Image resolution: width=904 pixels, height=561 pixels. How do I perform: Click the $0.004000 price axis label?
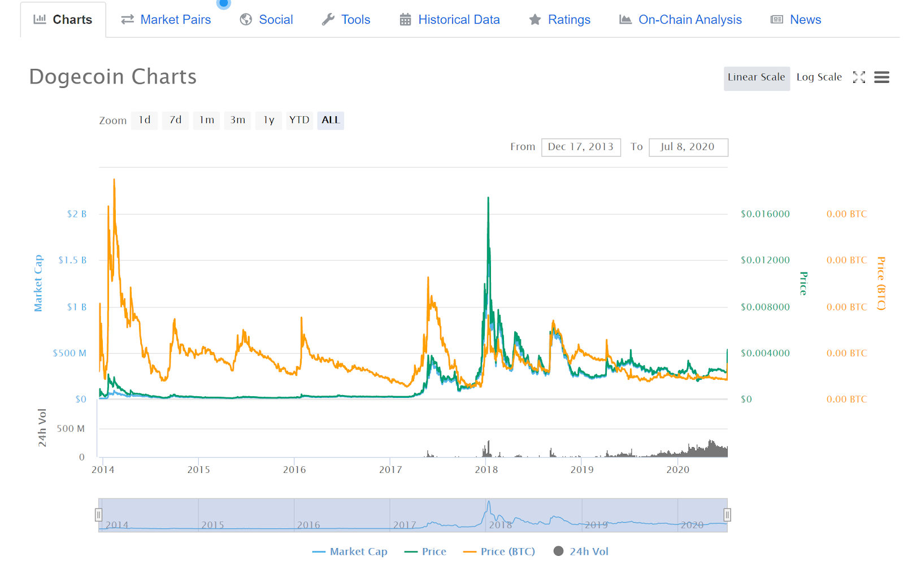(766, 353)
